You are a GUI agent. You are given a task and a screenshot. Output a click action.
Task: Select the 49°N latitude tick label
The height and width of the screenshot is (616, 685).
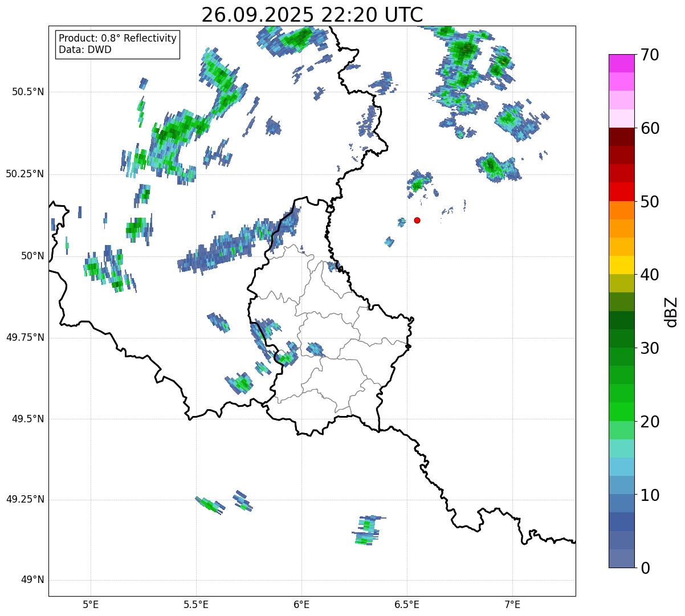(32, 580)
